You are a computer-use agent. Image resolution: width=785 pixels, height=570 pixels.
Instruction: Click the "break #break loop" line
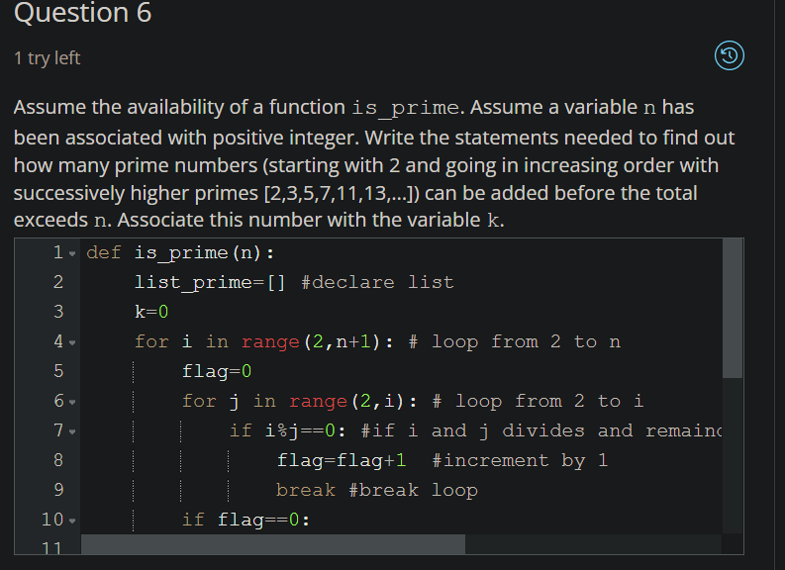[x=376, y=491]
